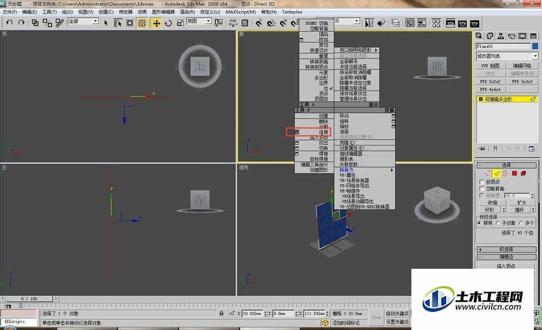Open the 渲染(R) menu
The width and height of the screenshot is (542, 330).
188,12
